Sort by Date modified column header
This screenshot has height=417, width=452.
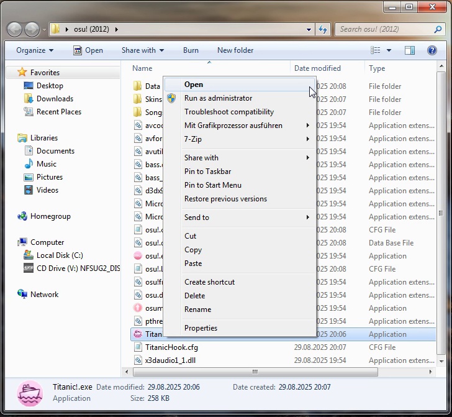click(327, 68)
